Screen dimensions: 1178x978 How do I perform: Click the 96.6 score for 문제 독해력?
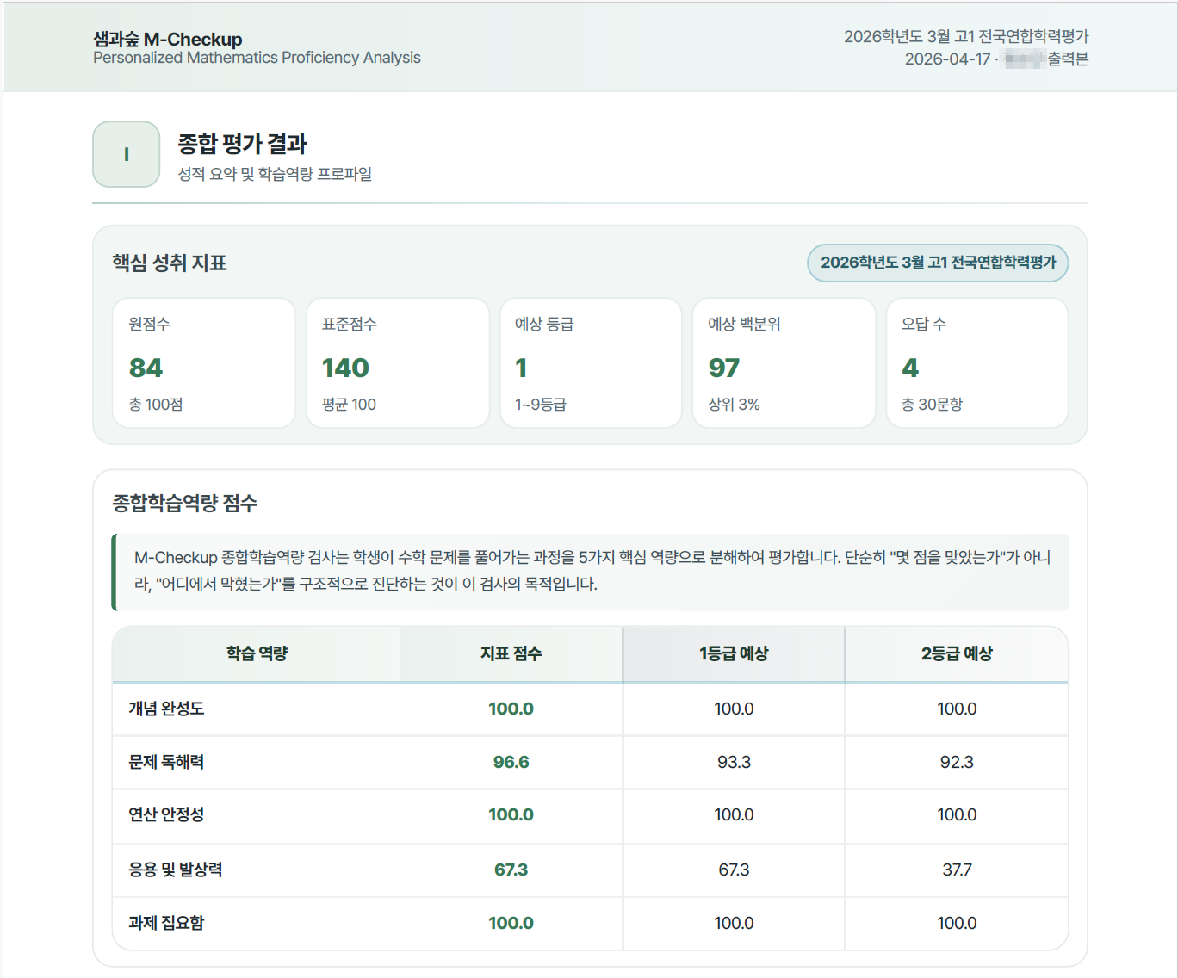[x=511, y=762]
